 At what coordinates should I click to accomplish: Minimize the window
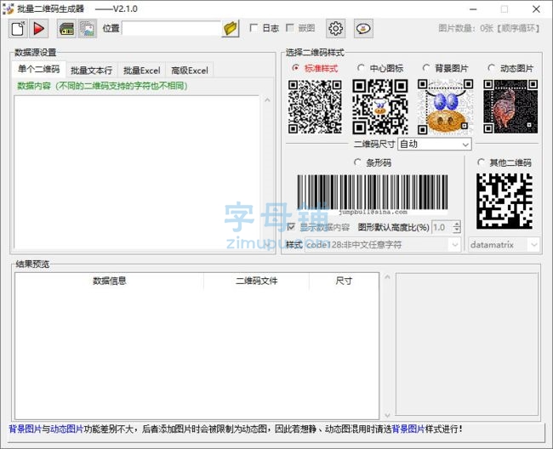[x=473, y=9]
